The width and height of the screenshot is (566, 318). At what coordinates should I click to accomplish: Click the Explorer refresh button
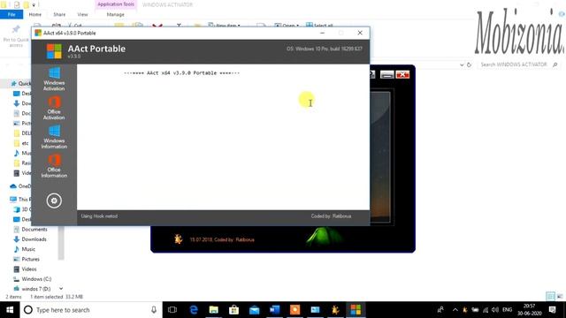[x=469, y=64]
